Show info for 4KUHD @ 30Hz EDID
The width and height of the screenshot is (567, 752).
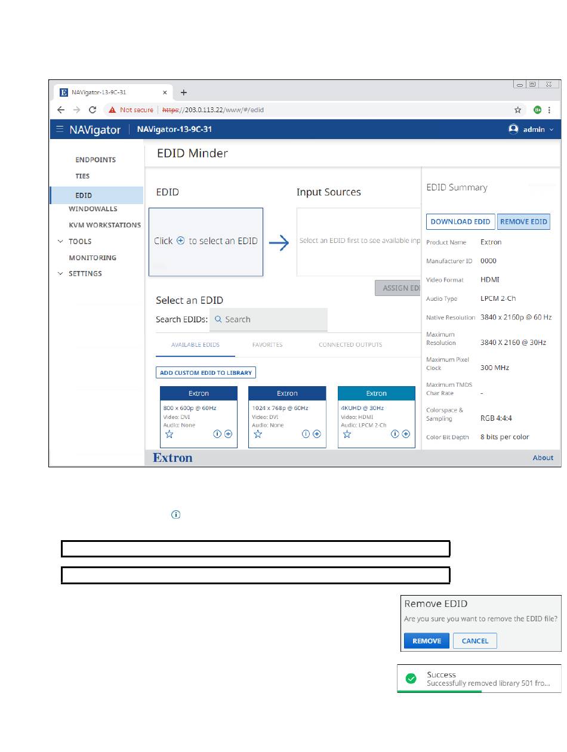[395, 434]
